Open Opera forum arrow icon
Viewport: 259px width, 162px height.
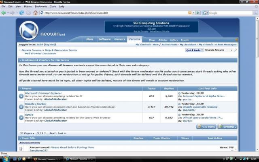click(x=21, y=117)
